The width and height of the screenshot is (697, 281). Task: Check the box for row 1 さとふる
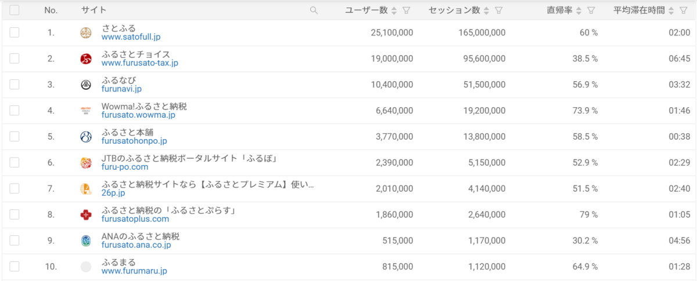[x=15, y=32]
